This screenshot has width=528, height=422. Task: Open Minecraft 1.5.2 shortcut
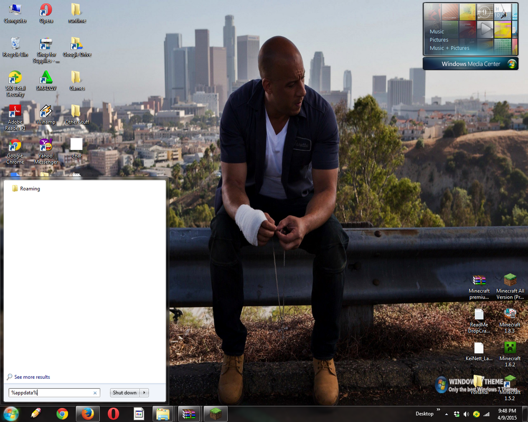tap(510, 388)
